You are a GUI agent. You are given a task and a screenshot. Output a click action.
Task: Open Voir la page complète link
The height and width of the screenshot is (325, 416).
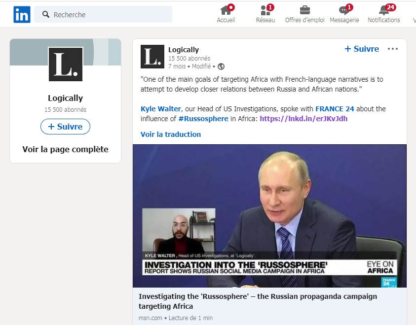tap(65, 149)
